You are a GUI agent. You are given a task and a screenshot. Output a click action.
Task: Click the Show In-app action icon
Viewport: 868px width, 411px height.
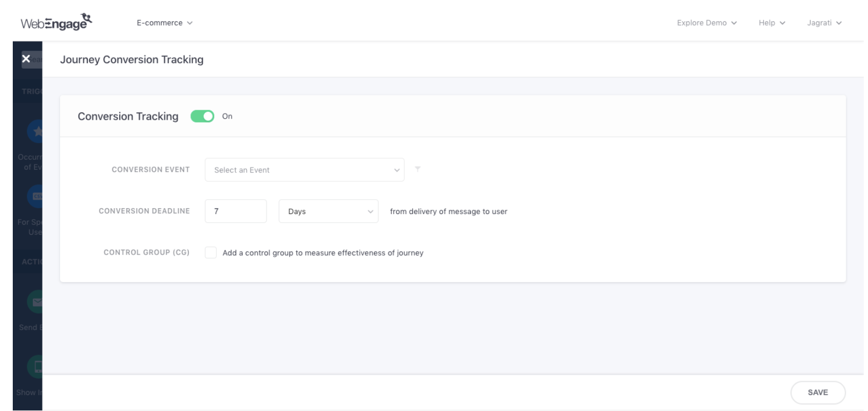(36, 366)
